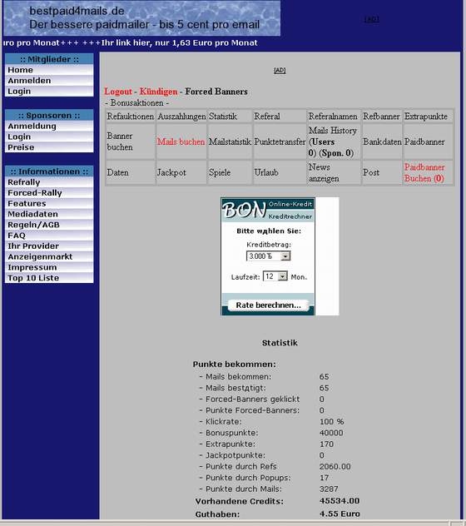
Task: Open Impressum page
Action: pos(49,267)
